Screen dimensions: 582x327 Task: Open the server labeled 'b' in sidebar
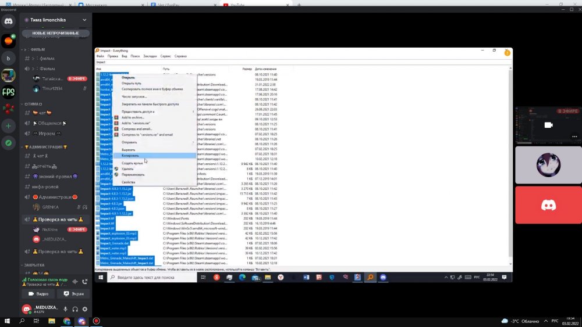coord(8,58)
